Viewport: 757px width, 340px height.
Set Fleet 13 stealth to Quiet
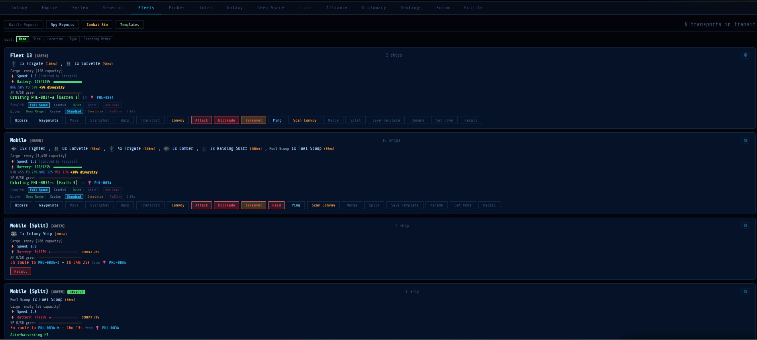(77, 105)
